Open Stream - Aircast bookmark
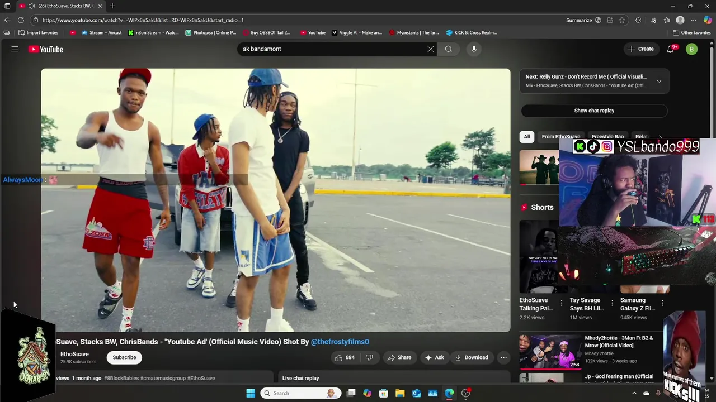This screenshot has width=716, height=402. tap(102, 32)
